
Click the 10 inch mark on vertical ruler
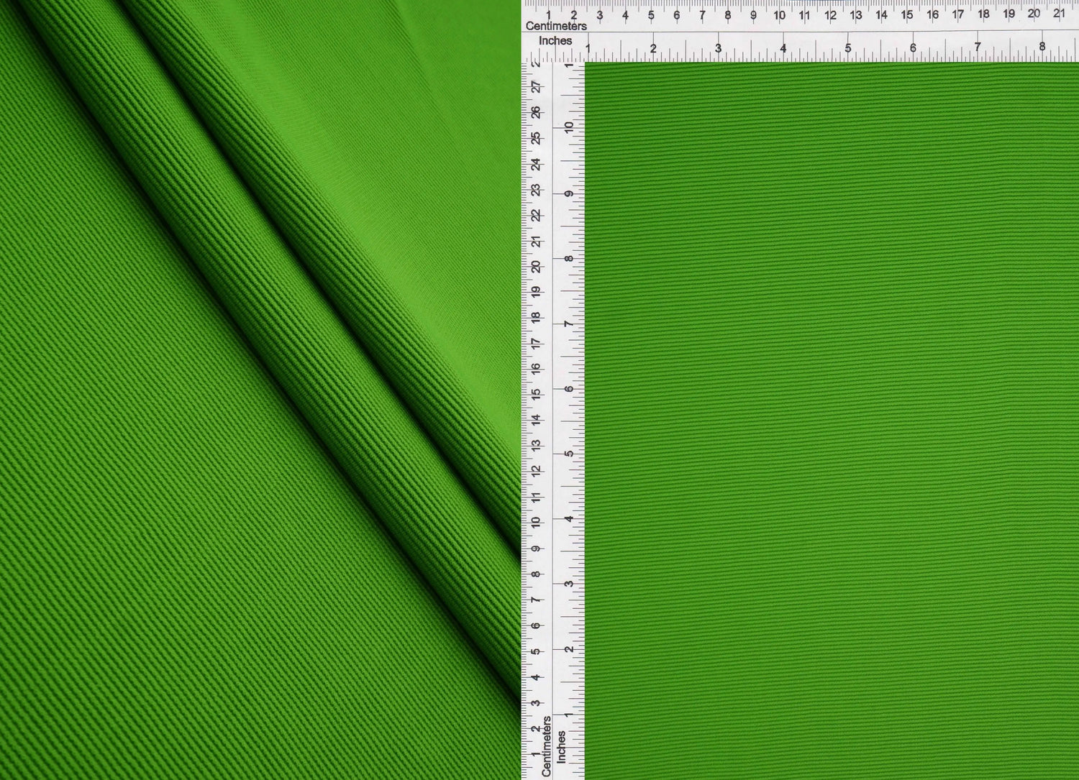569,127
